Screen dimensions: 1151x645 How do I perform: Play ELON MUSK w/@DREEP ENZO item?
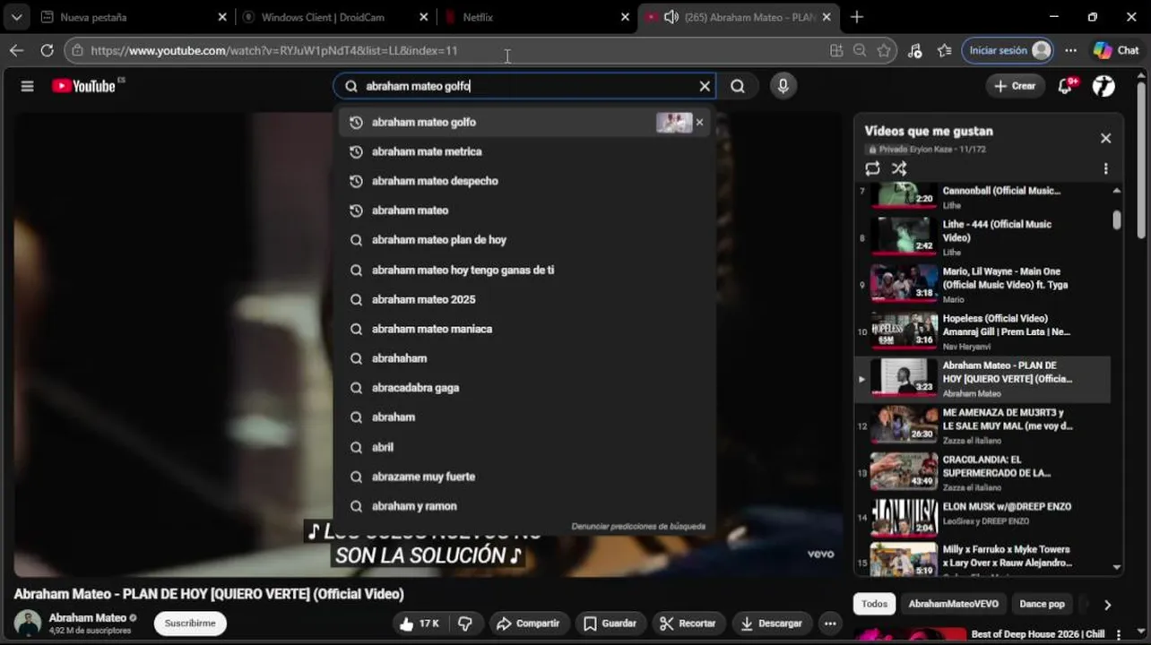click(982, 520)
